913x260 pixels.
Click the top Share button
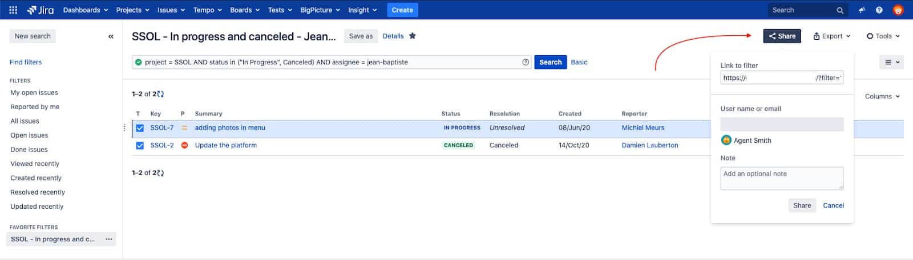[782, 36]
